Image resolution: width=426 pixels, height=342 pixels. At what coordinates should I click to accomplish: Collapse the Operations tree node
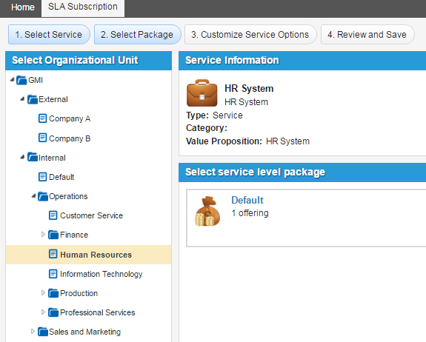[x=33, y=195]
